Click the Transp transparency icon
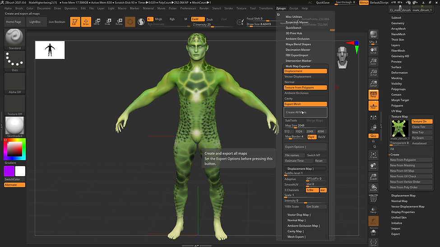440x247 pixels. (x=374, y=210)
